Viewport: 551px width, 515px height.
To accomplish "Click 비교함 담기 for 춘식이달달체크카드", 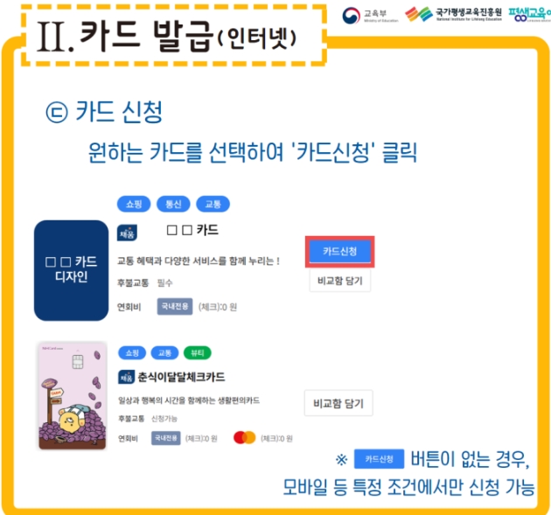I will [x=338, y=403].
